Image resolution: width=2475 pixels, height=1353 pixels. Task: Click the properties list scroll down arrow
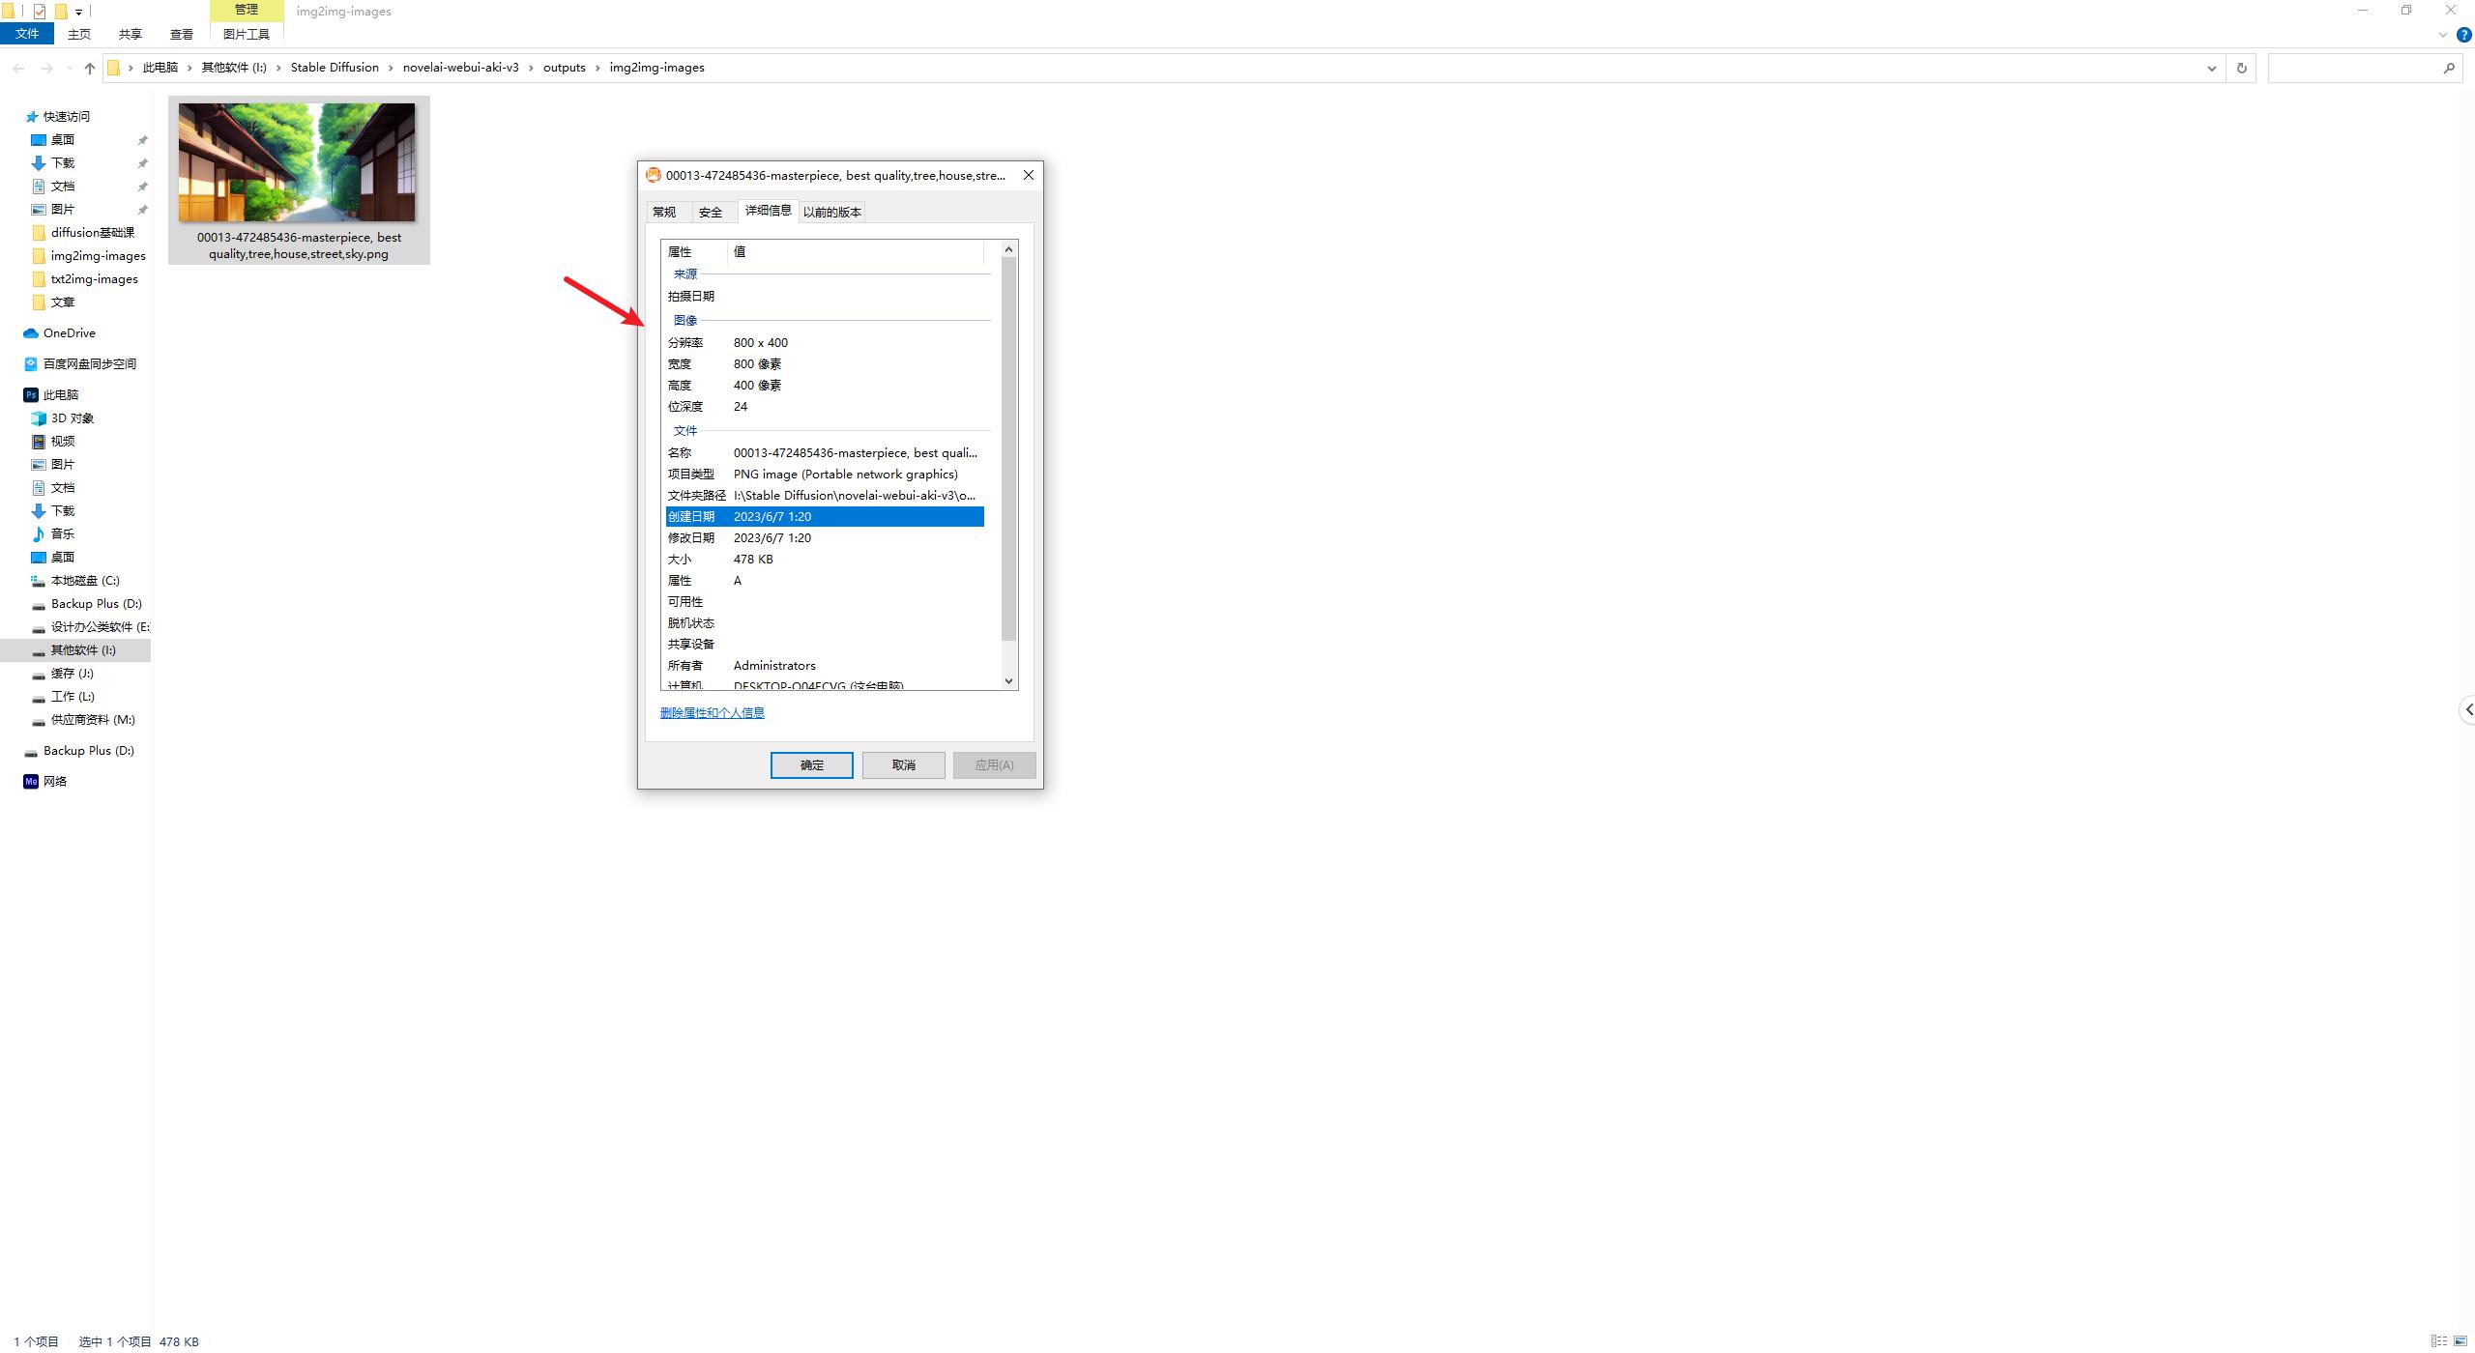1008,680
